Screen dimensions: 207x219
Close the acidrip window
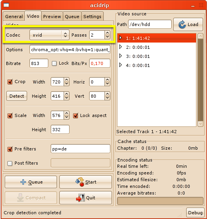pyautogui.click(x=201, y=5)
